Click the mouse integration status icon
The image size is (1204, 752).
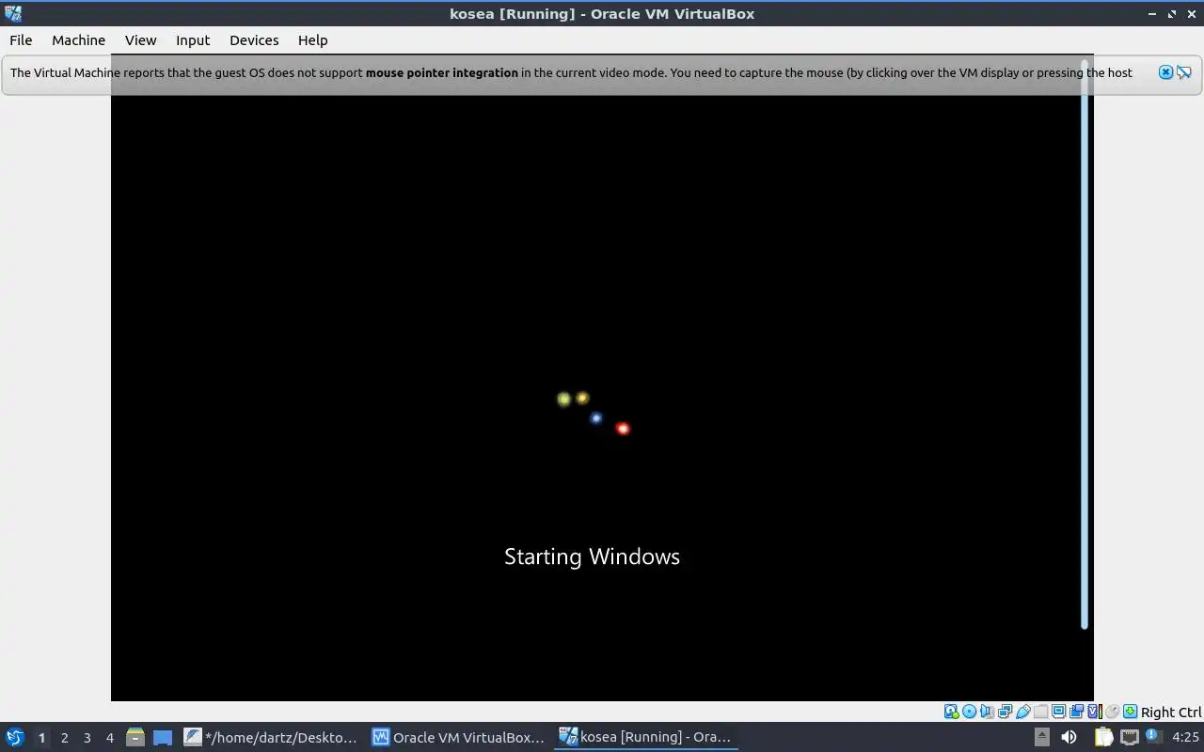pyautogui.click(x=1113, y=713)
